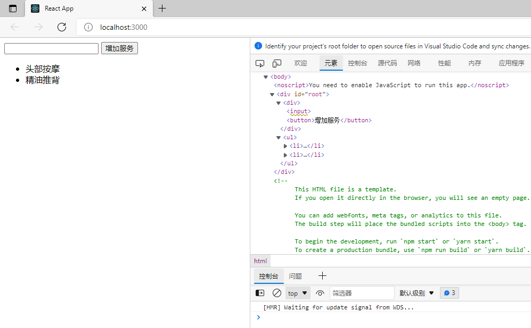This screenshot has width=531, height=328.
Task: Click the 3 issues counter badge
Action: (450, 293)
